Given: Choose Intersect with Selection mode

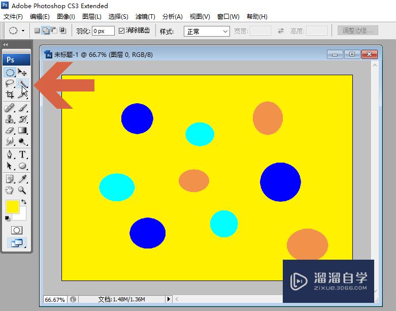Looking at the screenshot, I should 62,30.
